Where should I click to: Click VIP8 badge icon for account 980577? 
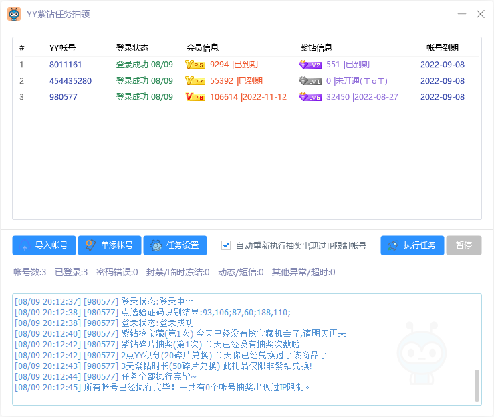pyautogui.click(x=195, y=97)
